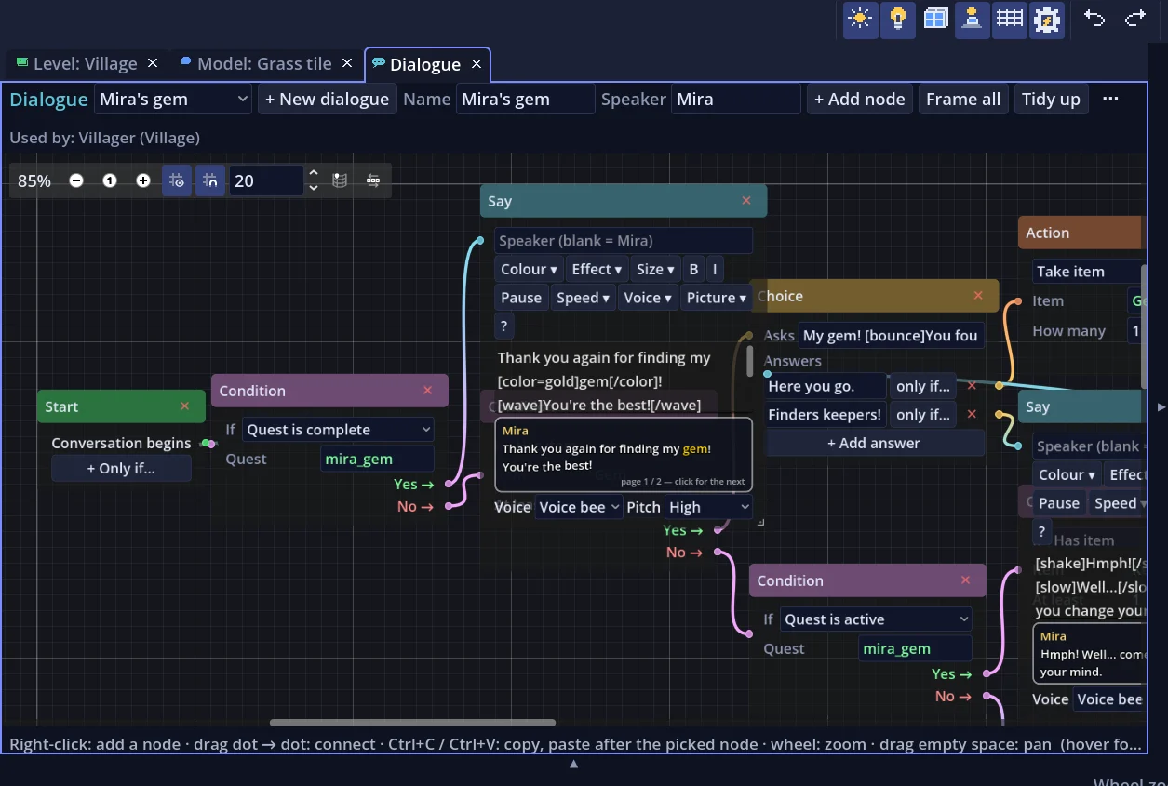Toggle the sun lighting button

click(x=860, y=19)
